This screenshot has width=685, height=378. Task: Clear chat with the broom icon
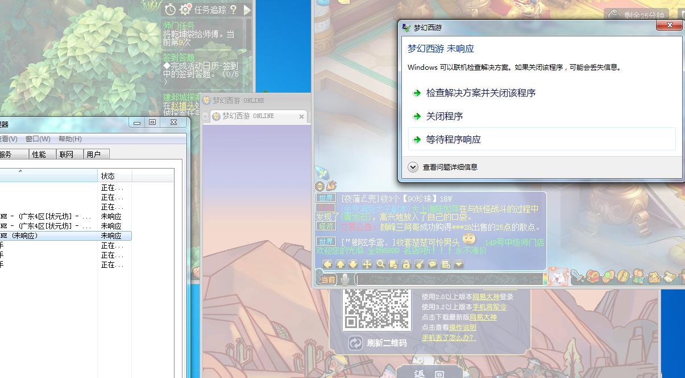tap(419, 264)
